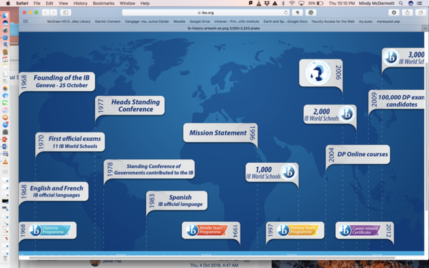Open the Safari menu
The width and height of the screenshot is (429, 268).
tap(22, 3)
